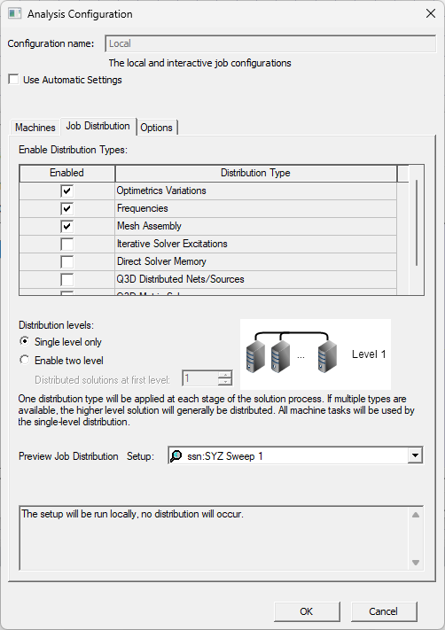The width and height of the screenshot is (445, 630).
Task: Click the 'local and interactive job configurations' description
Action: (199, 63)
